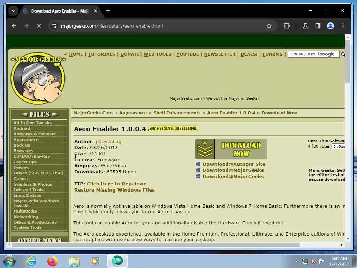Open All In One Tweaks category
The width and height of the screenshot is (357, 268).
(x=32, y=123)
